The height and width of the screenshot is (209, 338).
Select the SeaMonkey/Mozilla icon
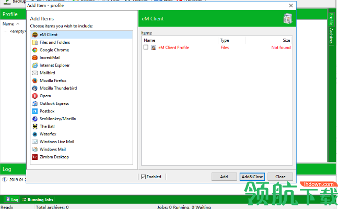pyautogui.click(x=34, y=119)
